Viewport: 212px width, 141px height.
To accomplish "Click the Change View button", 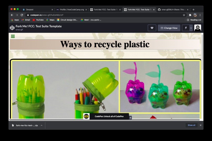I will (x=169, y=28).
